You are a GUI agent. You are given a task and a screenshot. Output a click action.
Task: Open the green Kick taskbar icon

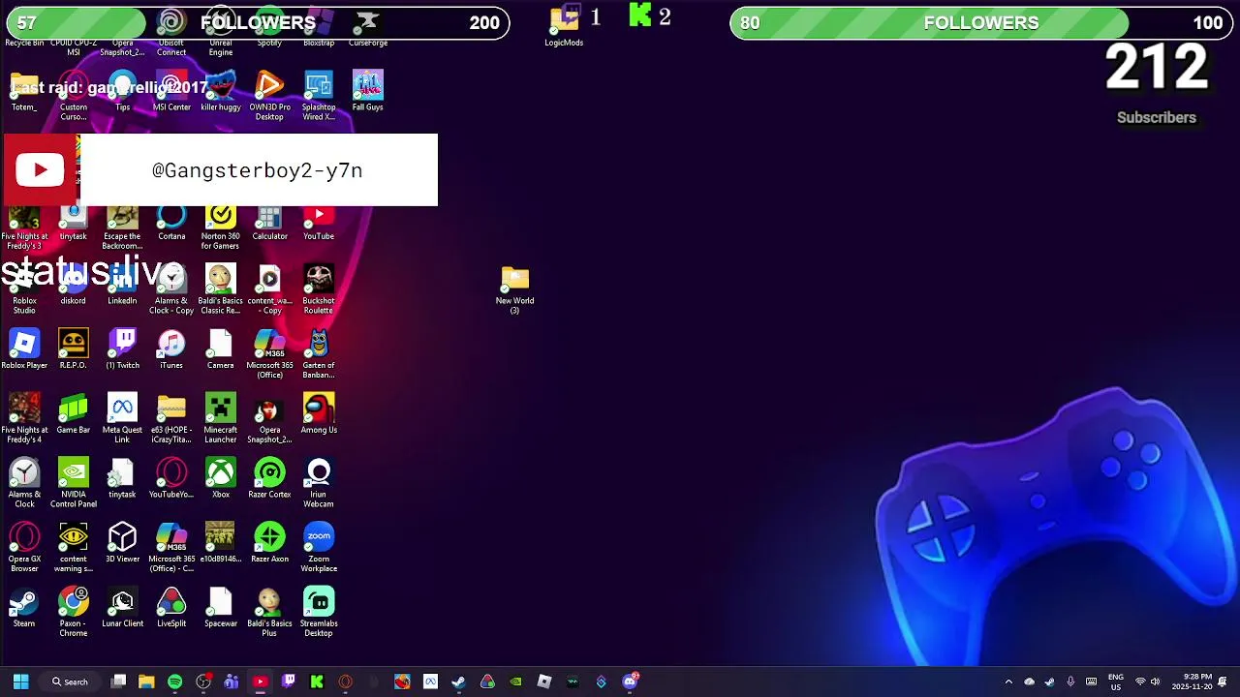click(317, 682)
